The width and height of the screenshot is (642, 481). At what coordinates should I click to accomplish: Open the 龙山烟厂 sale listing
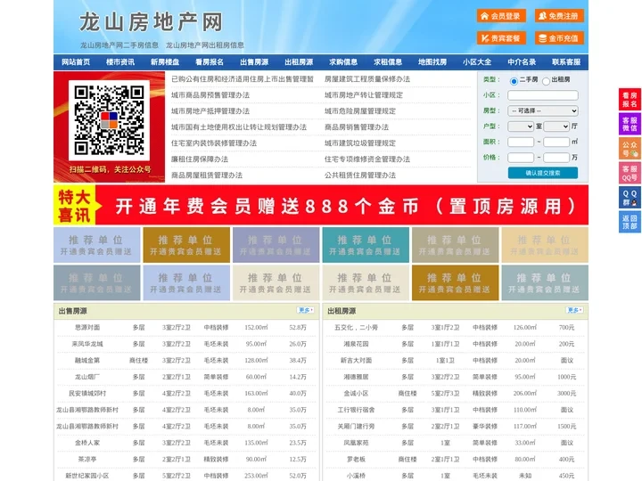click(x=87, y=377)
